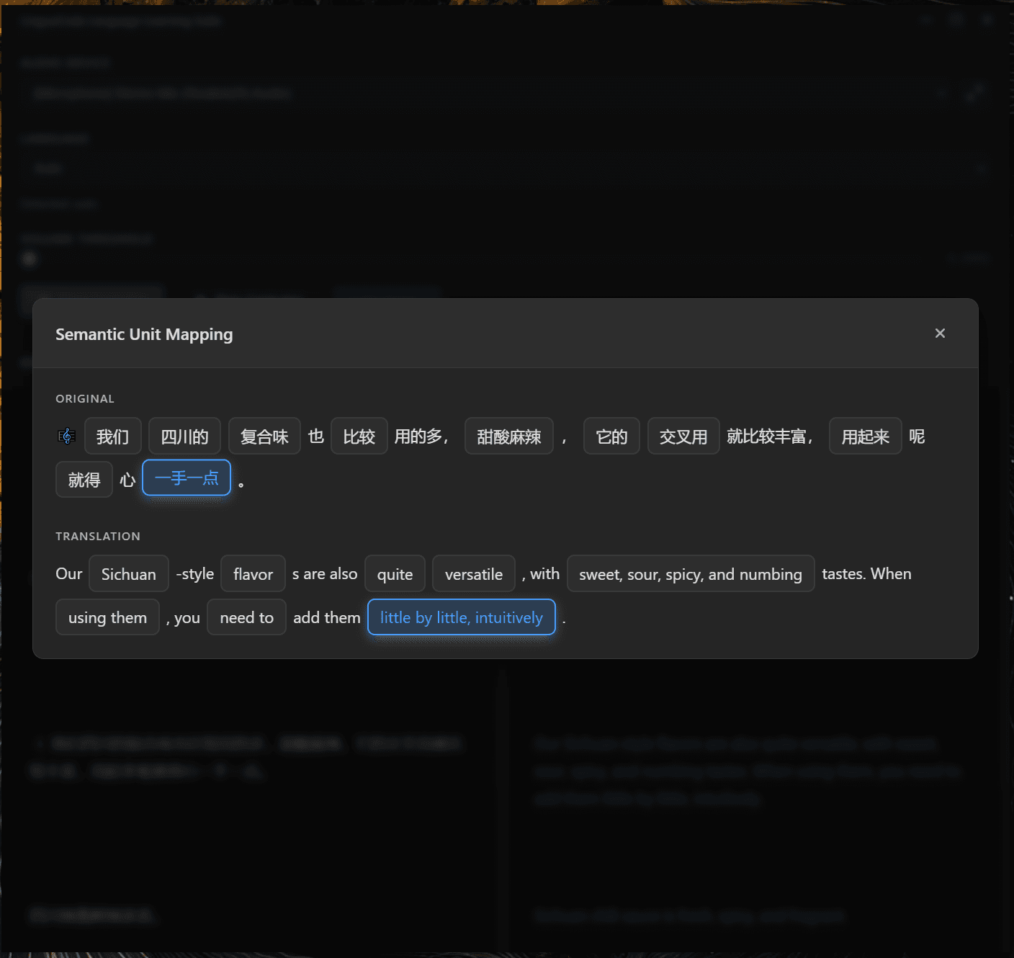Select the 它的 unit chip
Viewport: 1014px width, 958px height.
click(x=611, y=437)
